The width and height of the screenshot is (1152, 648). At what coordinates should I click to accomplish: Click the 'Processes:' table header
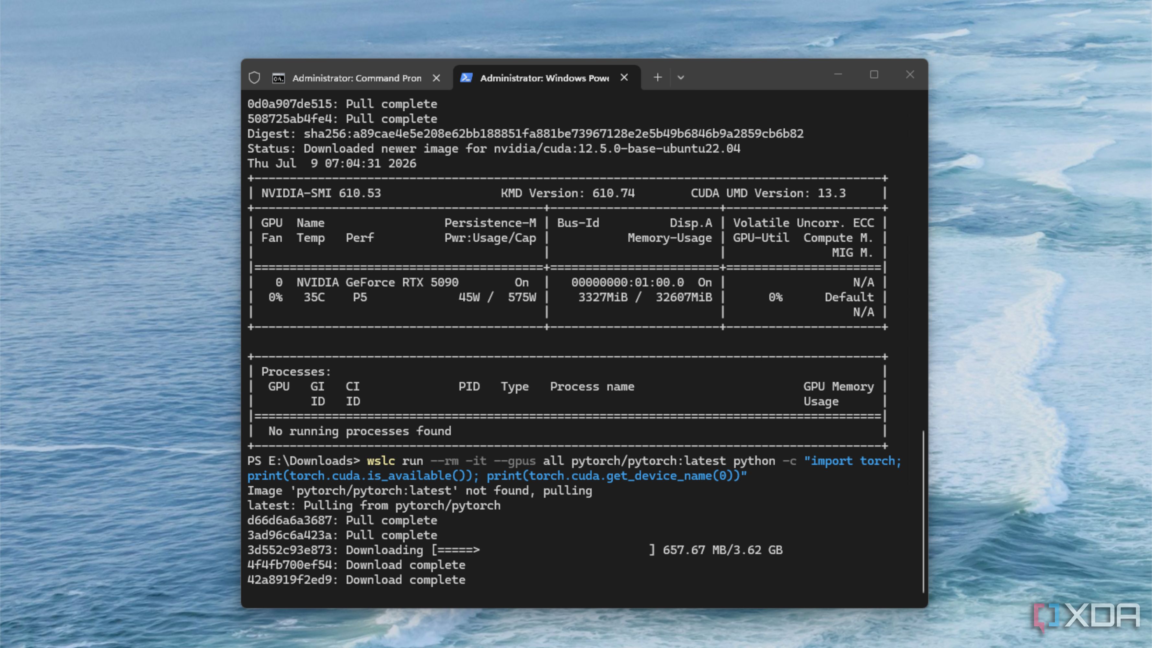click(296, 372)
